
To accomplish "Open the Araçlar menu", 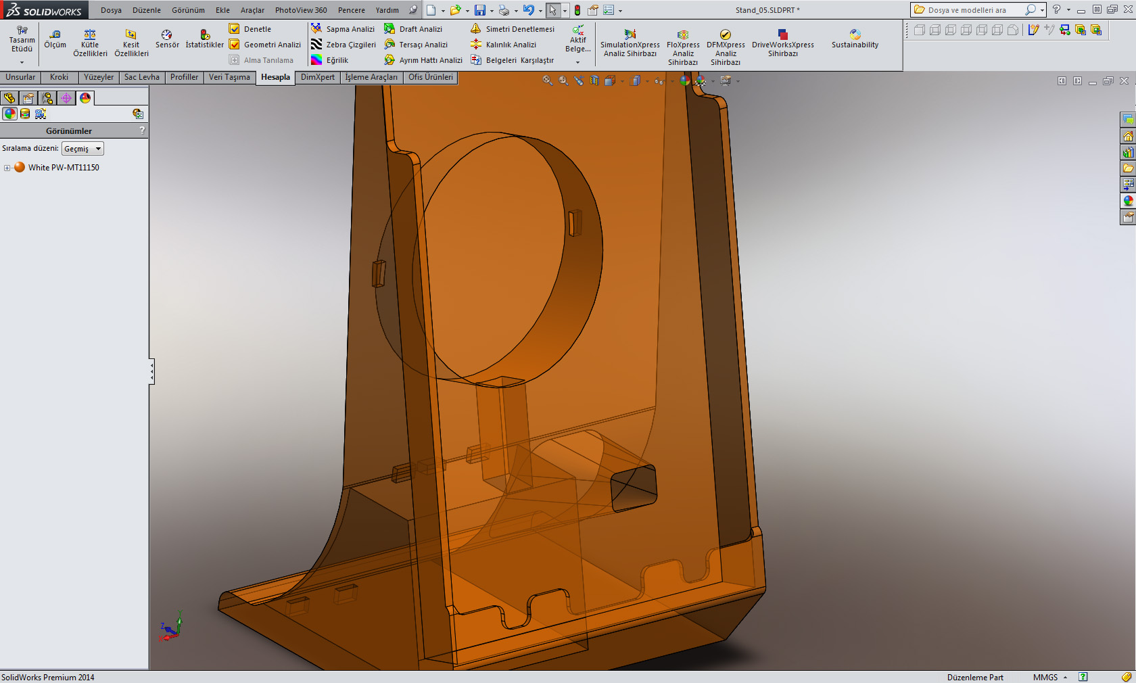I will tap(252, 10).
